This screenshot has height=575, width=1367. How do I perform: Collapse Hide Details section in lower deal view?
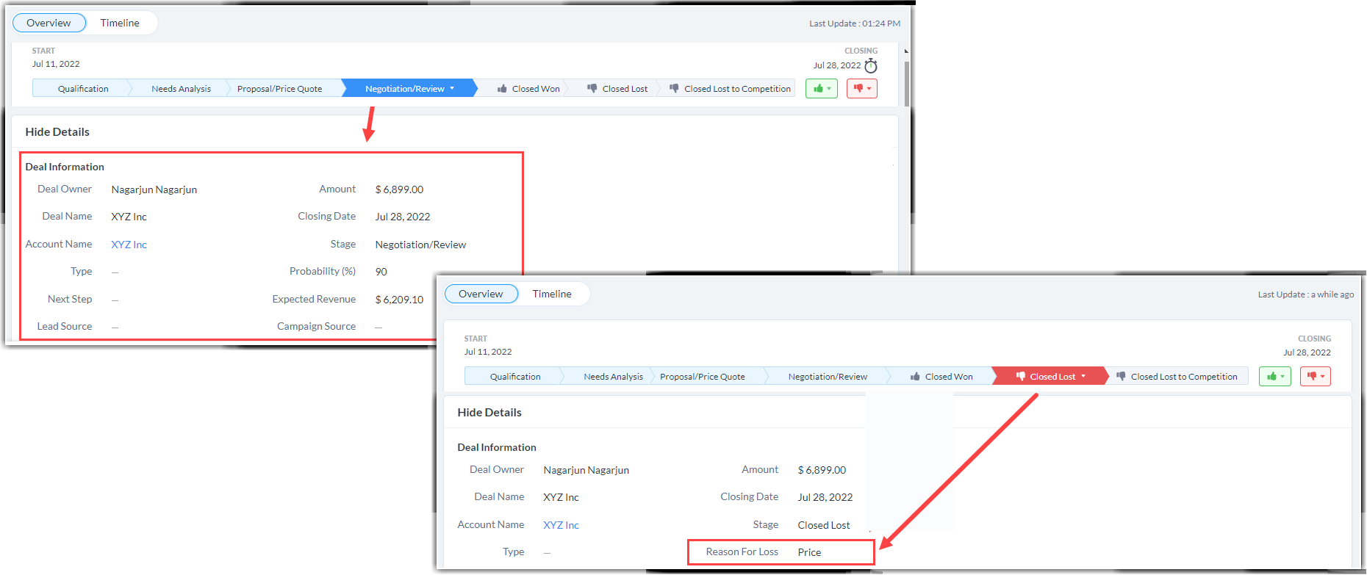489,413
